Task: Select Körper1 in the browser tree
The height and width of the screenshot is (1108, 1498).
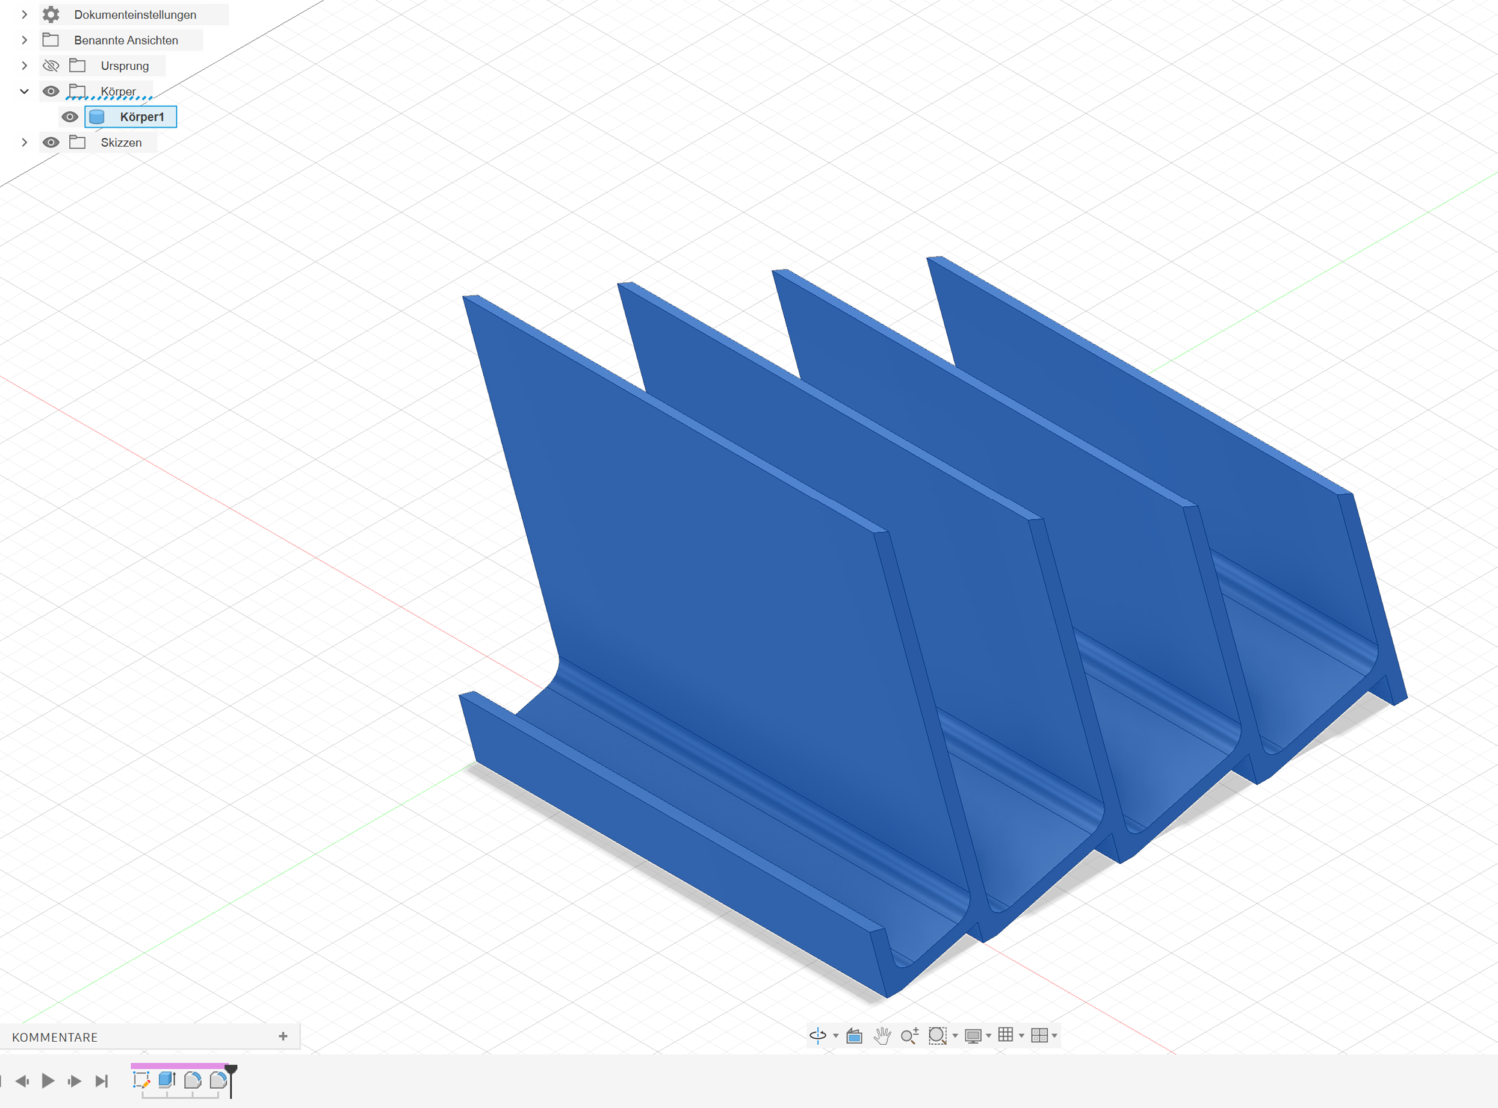Action: tap(141, 117)
